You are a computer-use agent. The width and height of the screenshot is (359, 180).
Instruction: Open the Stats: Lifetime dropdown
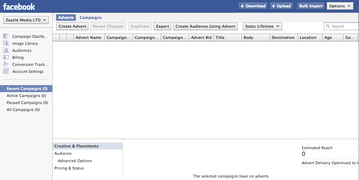coord(262,26)
